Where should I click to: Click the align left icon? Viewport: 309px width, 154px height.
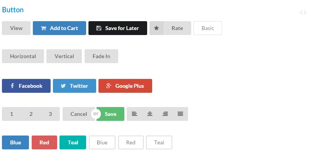tap(134, 114)
